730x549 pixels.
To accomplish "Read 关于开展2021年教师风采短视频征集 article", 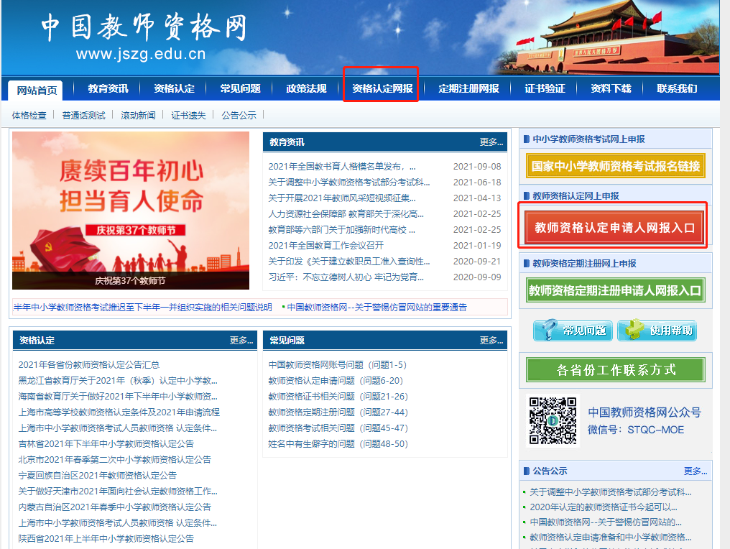I will pos(342,198).
